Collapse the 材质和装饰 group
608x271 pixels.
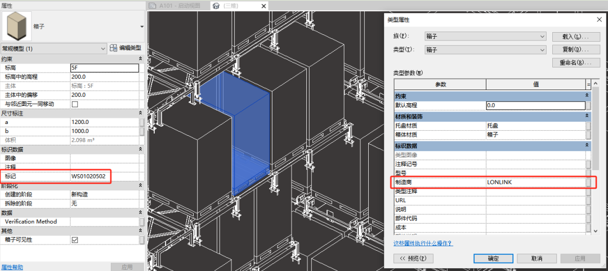(x=587, y=116)
